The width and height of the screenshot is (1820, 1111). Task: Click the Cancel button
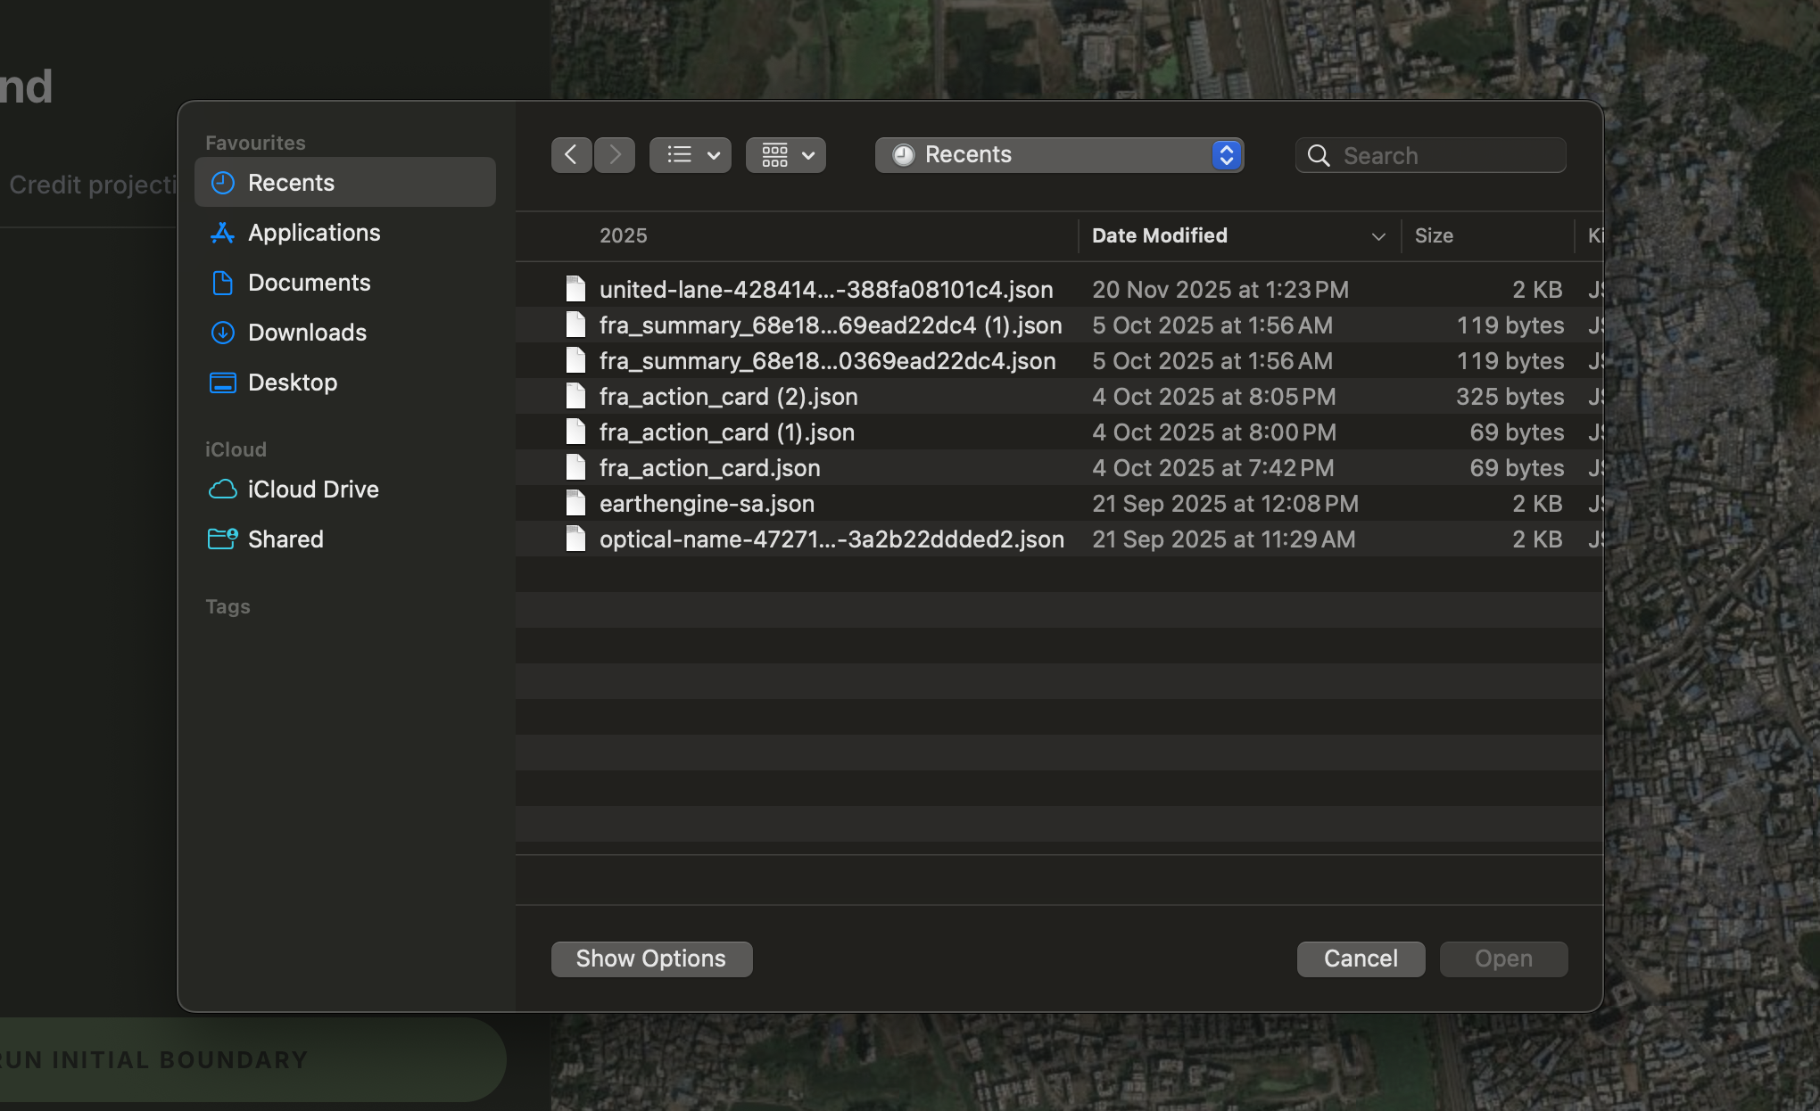click(1361, 959)
